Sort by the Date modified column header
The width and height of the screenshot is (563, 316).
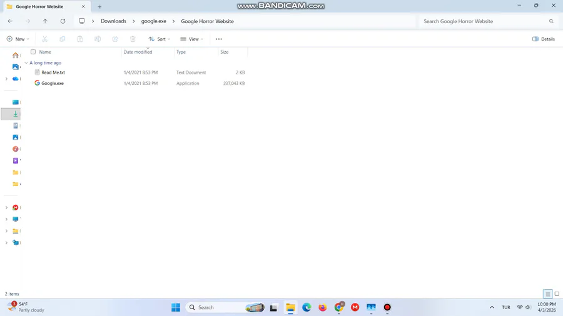(x=138, y=52)
